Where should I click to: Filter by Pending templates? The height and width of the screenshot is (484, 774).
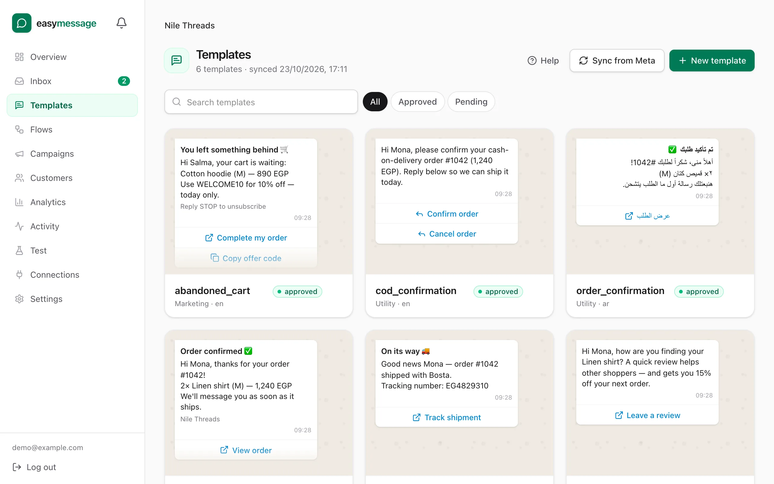(471, 102)
